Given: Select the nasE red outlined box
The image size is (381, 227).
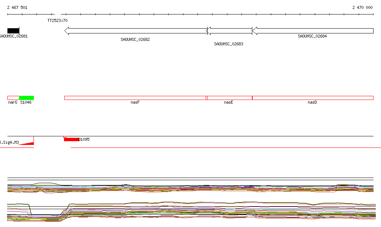Looking at the screenshot, I should coord(229,98).
